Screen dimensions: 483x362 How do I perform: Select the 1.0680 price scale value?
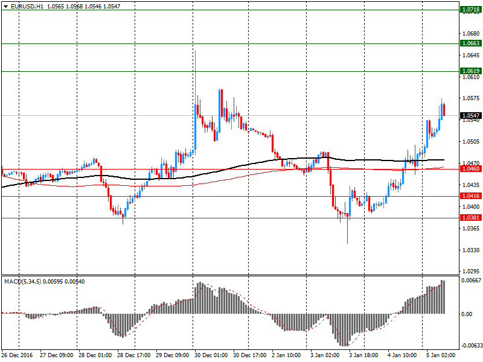tap(472, 34)
